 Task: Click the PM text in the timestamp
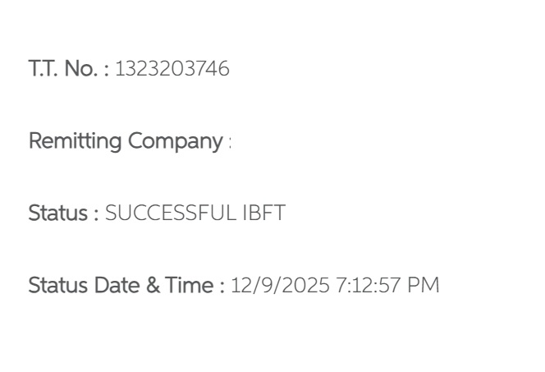428,286
